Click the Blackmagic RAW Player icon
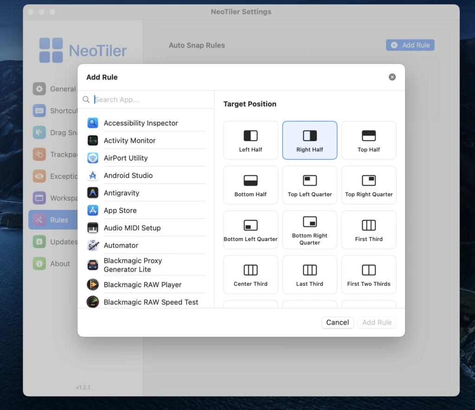Screen dimensions: 475x410 coord(93,285)
